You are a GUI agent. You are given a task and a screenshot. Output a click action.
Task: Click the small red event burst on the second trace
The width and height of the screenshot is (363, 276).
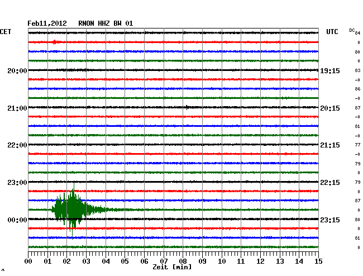[54, 42]
